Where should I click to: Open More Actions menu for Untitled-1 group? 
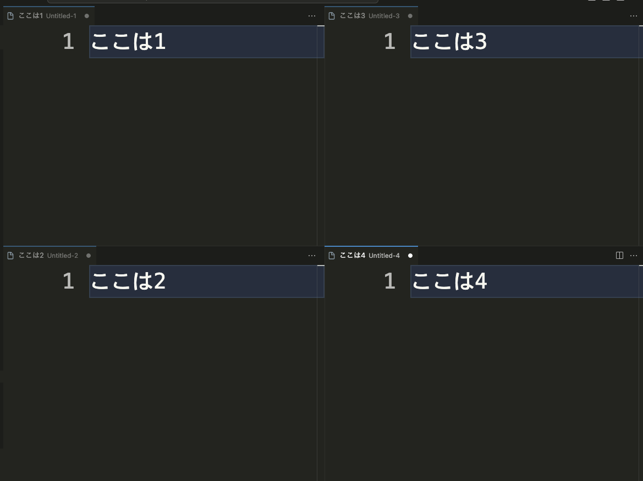click(312, 16)
